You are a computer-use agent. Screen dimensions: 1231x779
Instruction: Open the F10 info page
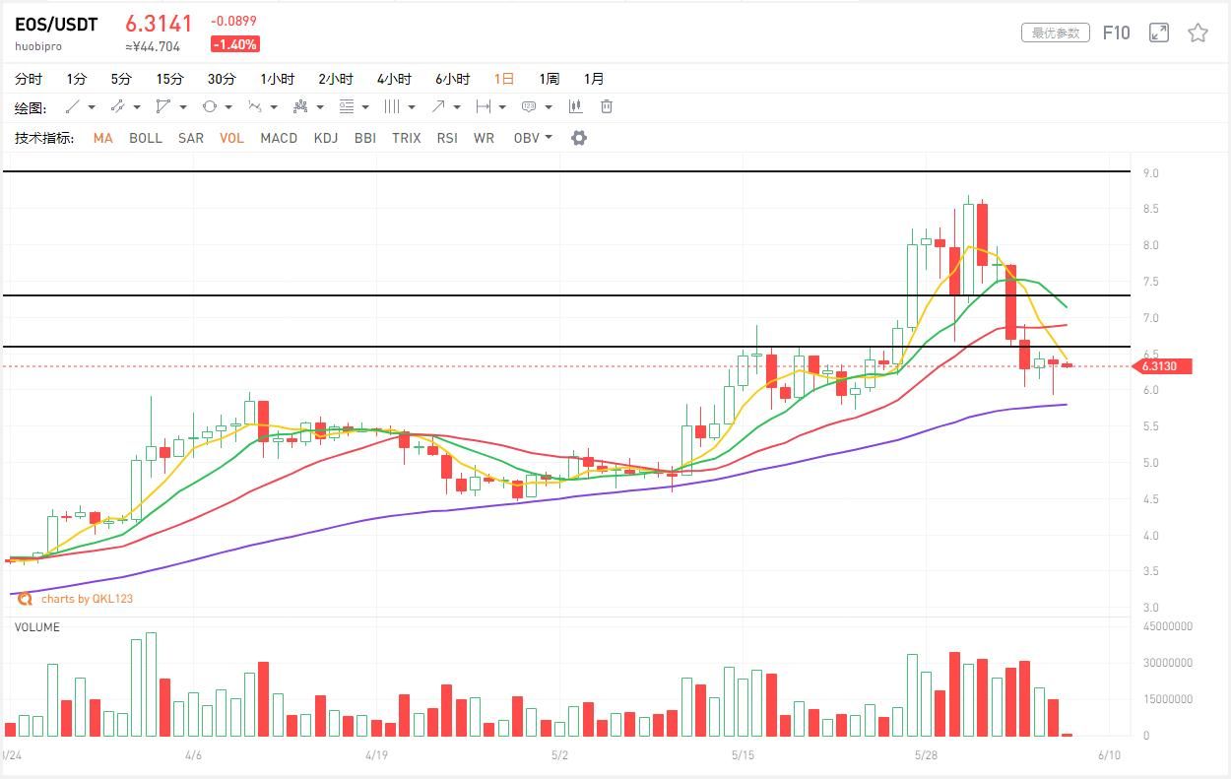(x=1116, y=32)
